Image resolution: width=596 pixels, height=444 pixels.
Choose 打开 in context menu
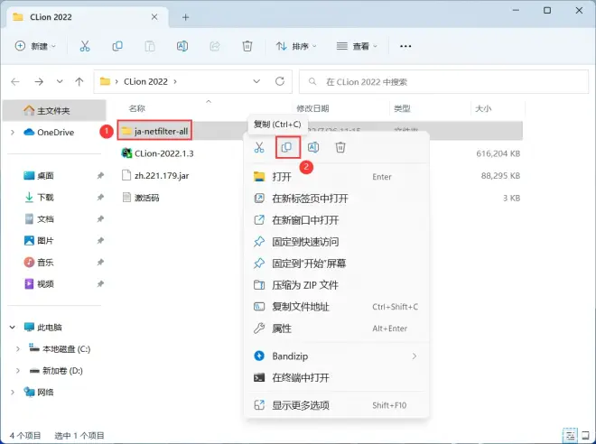pos(337,177)
